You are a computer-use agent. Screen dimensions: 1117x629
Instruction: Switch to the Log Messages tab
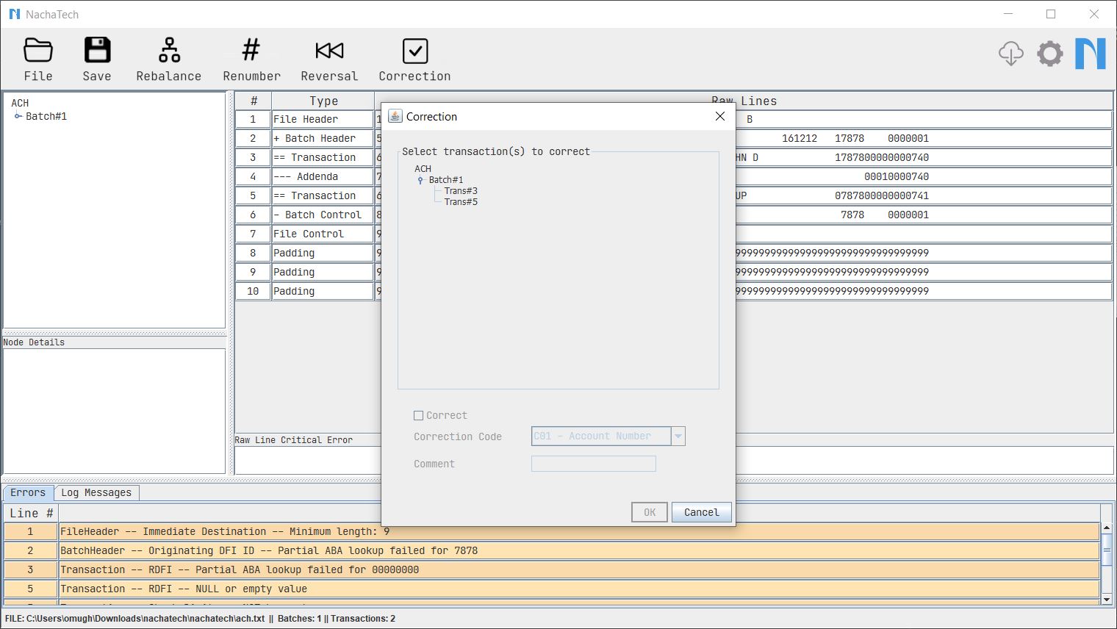point(96,492)
